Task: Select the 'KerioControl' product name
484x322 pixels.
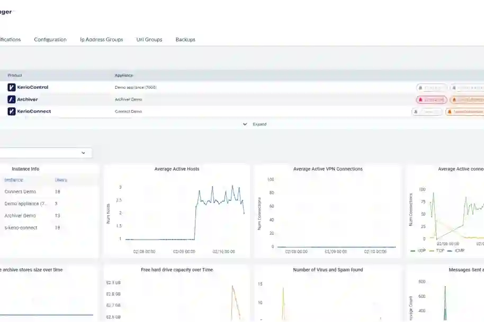Action: point(33,87)
